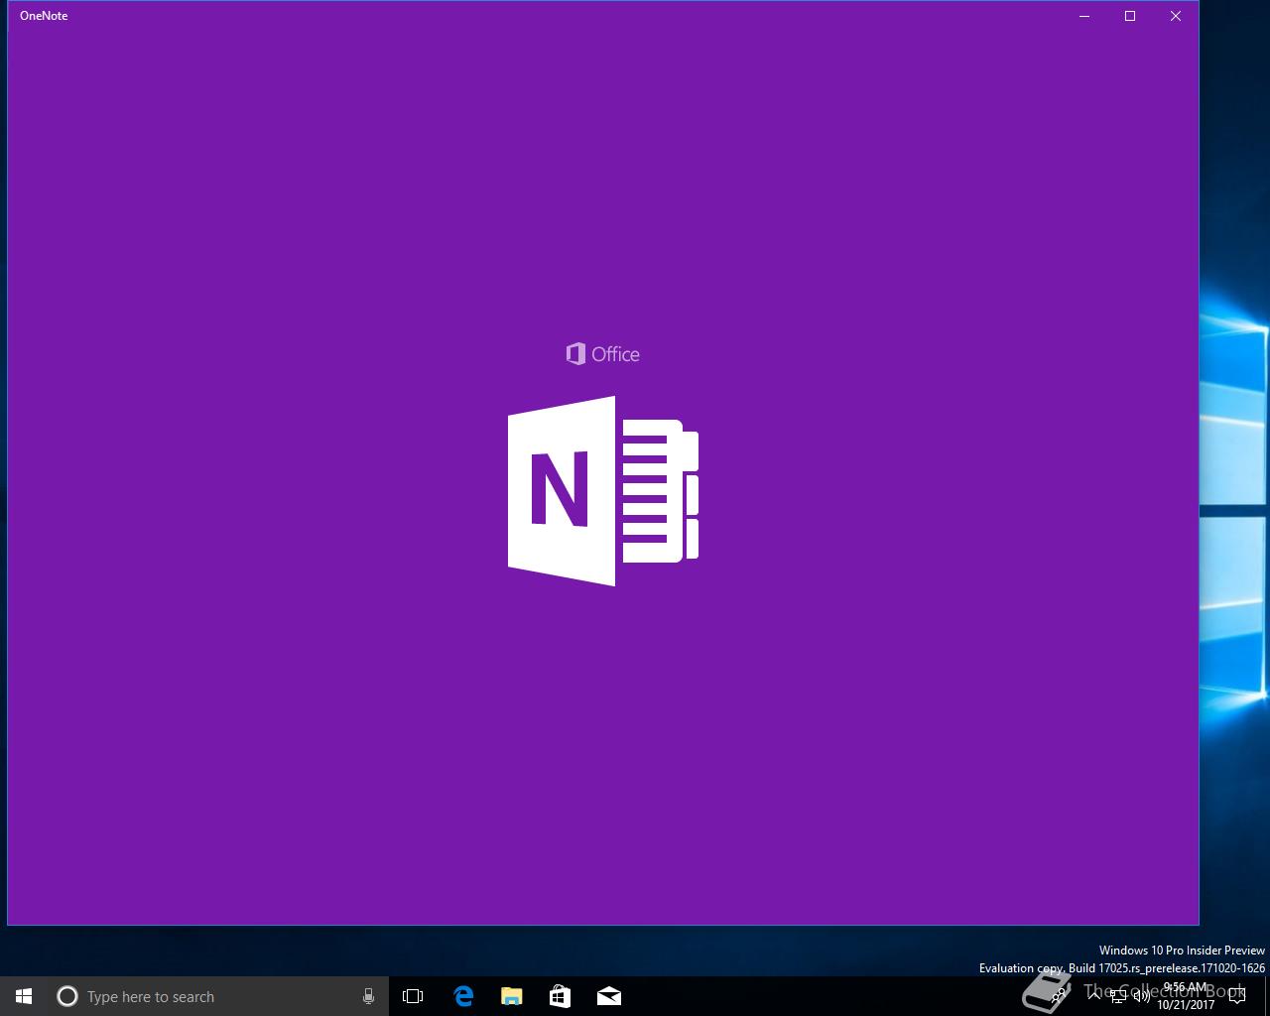Open Task View from the taskbar

click(x=413, y=996)
